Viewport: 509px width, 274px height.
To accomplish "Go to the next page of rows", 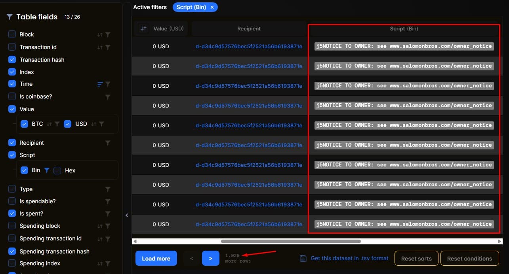I will pos(211,258).
